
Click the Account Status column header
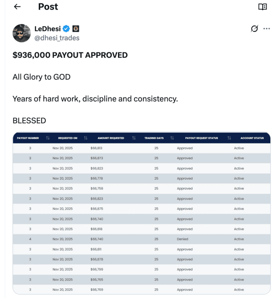tap(252, 138)
